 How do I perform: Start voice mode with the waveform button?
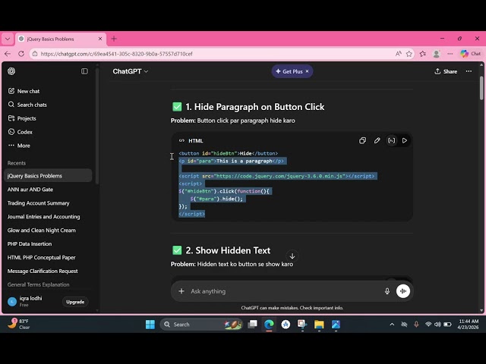pos(403,291)
